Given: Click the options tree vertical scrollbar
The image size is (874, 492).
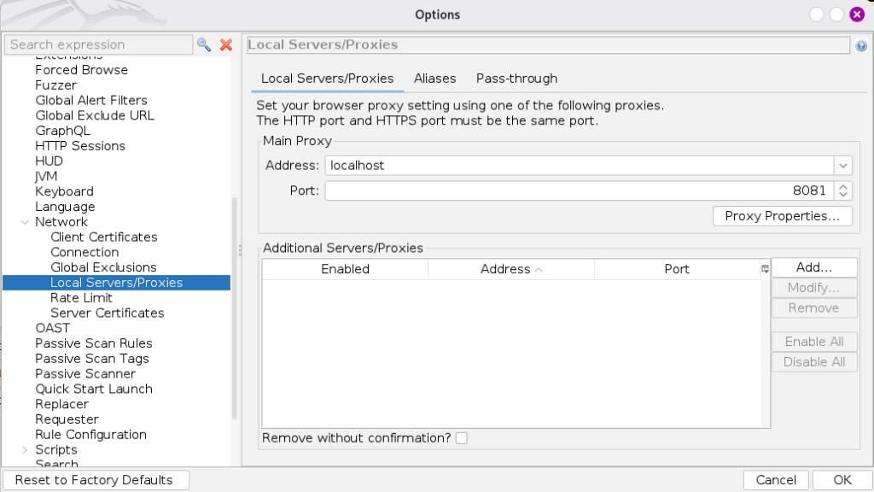Looking at the screenshot, I should [235, 307].
